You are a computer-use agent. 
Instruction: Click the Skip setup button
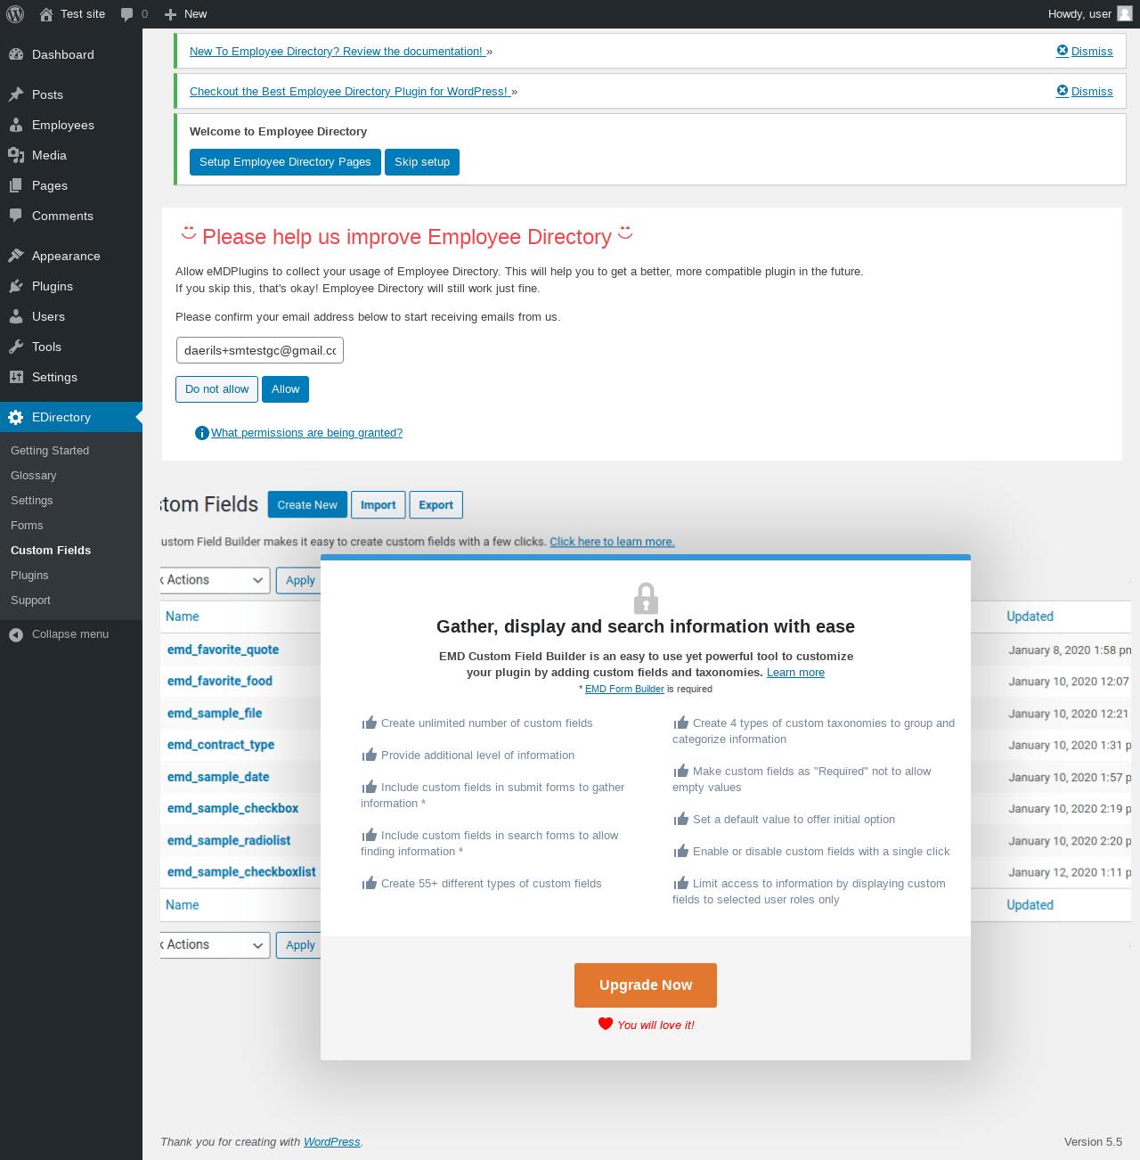pos(422,162)
